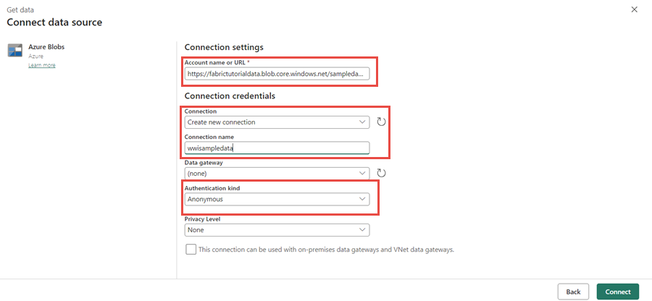The height and width of the screenshot is (301, 652).
Task: Open the Connection dropdown
Action: (277, 122)
